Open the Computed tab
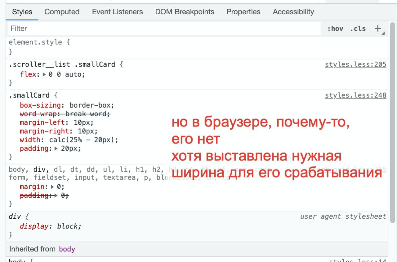Screen dimensions: 397x262 pyautogui.click(x=62, y=12)
